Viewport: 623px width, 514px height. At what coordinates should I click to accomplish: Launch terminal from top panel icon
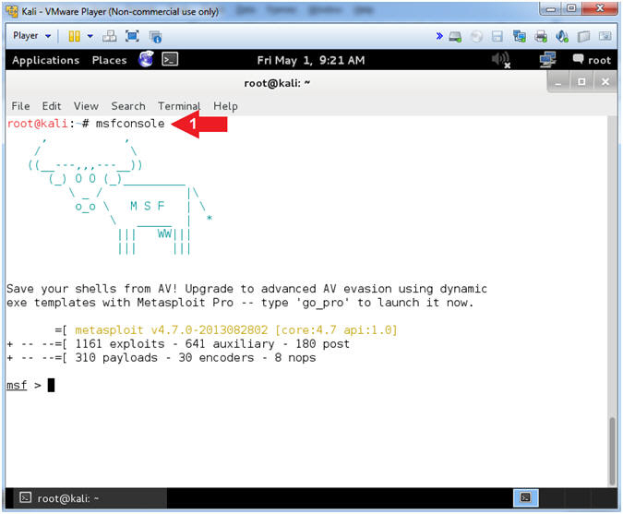(170, 60)
